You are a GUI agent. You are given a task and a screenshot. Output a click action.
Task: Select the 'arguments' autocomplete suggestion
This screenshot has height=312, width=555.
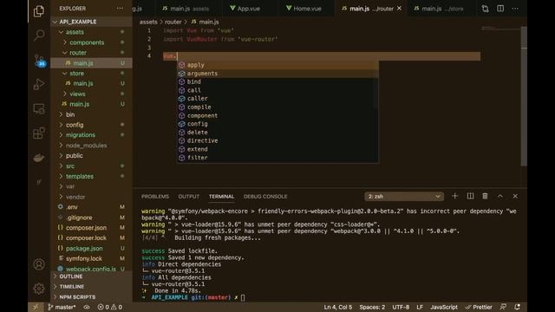click(277, 73)
